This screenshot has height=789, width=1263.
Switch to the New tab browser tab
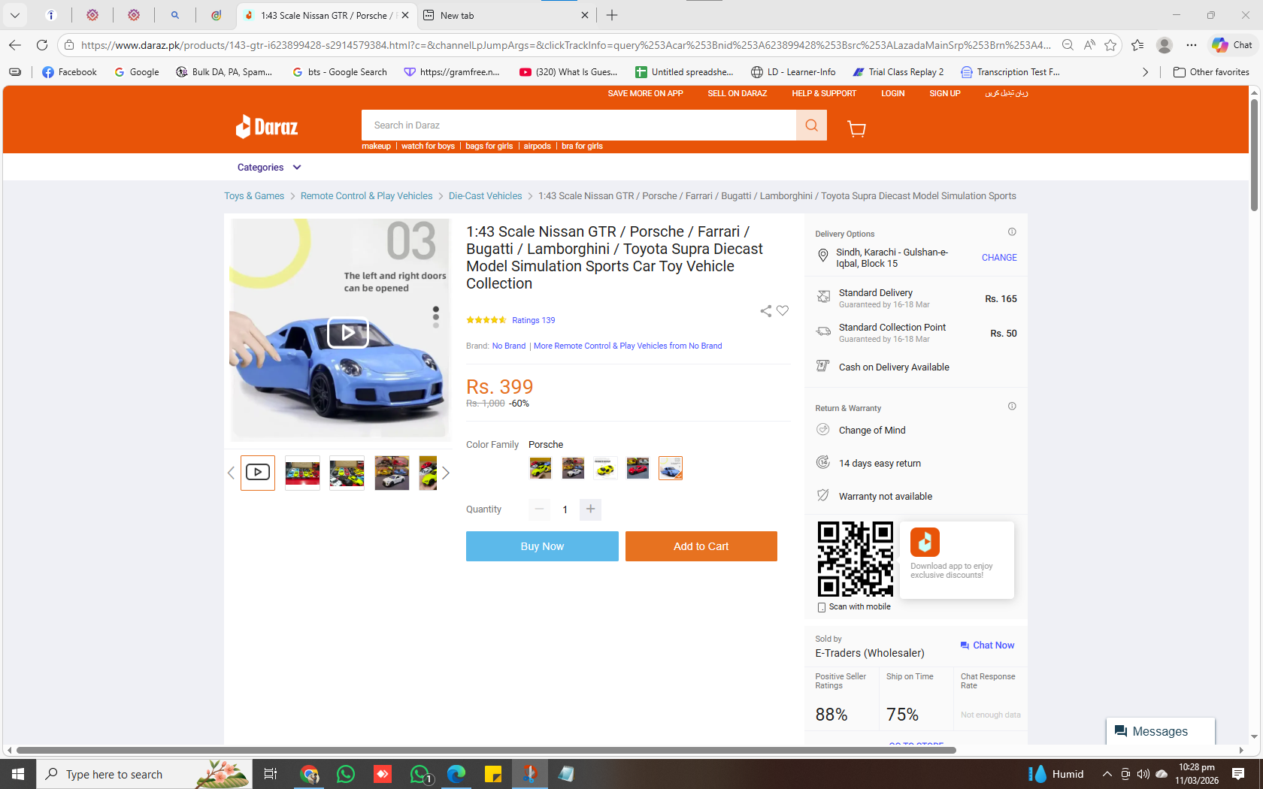[505, 15]
